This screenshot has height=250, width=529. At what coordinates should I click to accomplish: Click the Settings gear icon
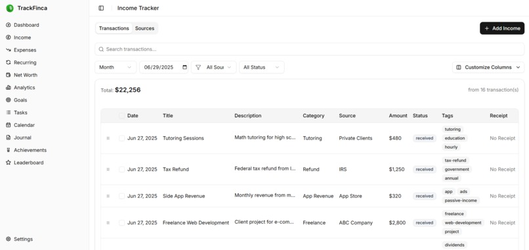pyautogui.click(x=9, y=239)
